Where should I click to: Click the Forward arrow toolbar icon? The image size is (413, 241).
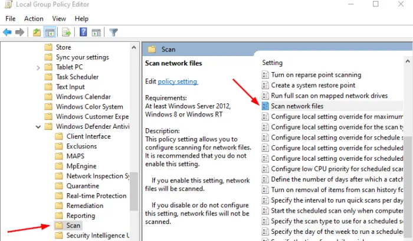coord(19,32)
